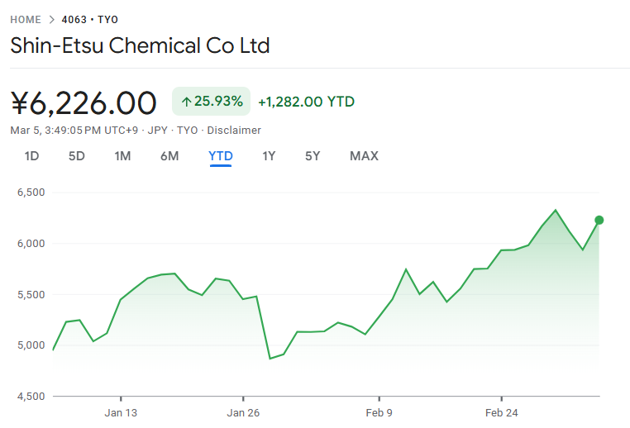Show the 1Y price chart

point(269,156)
